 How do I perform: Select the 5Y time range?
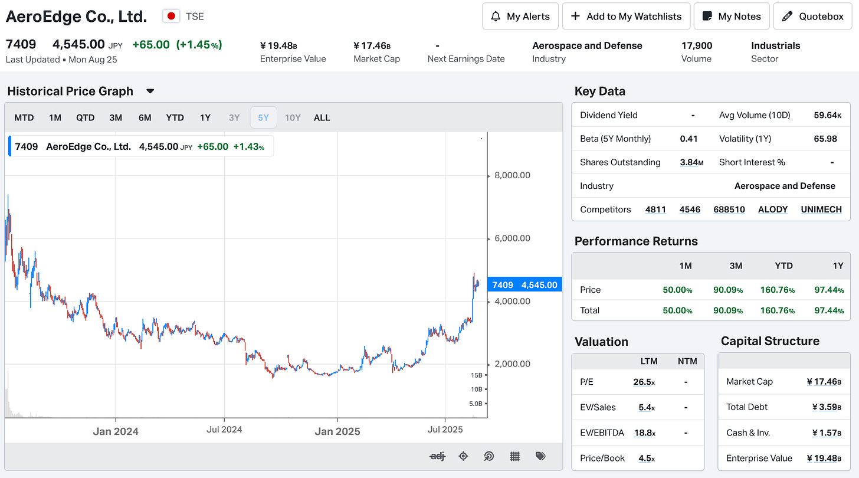tap(263, 117)
